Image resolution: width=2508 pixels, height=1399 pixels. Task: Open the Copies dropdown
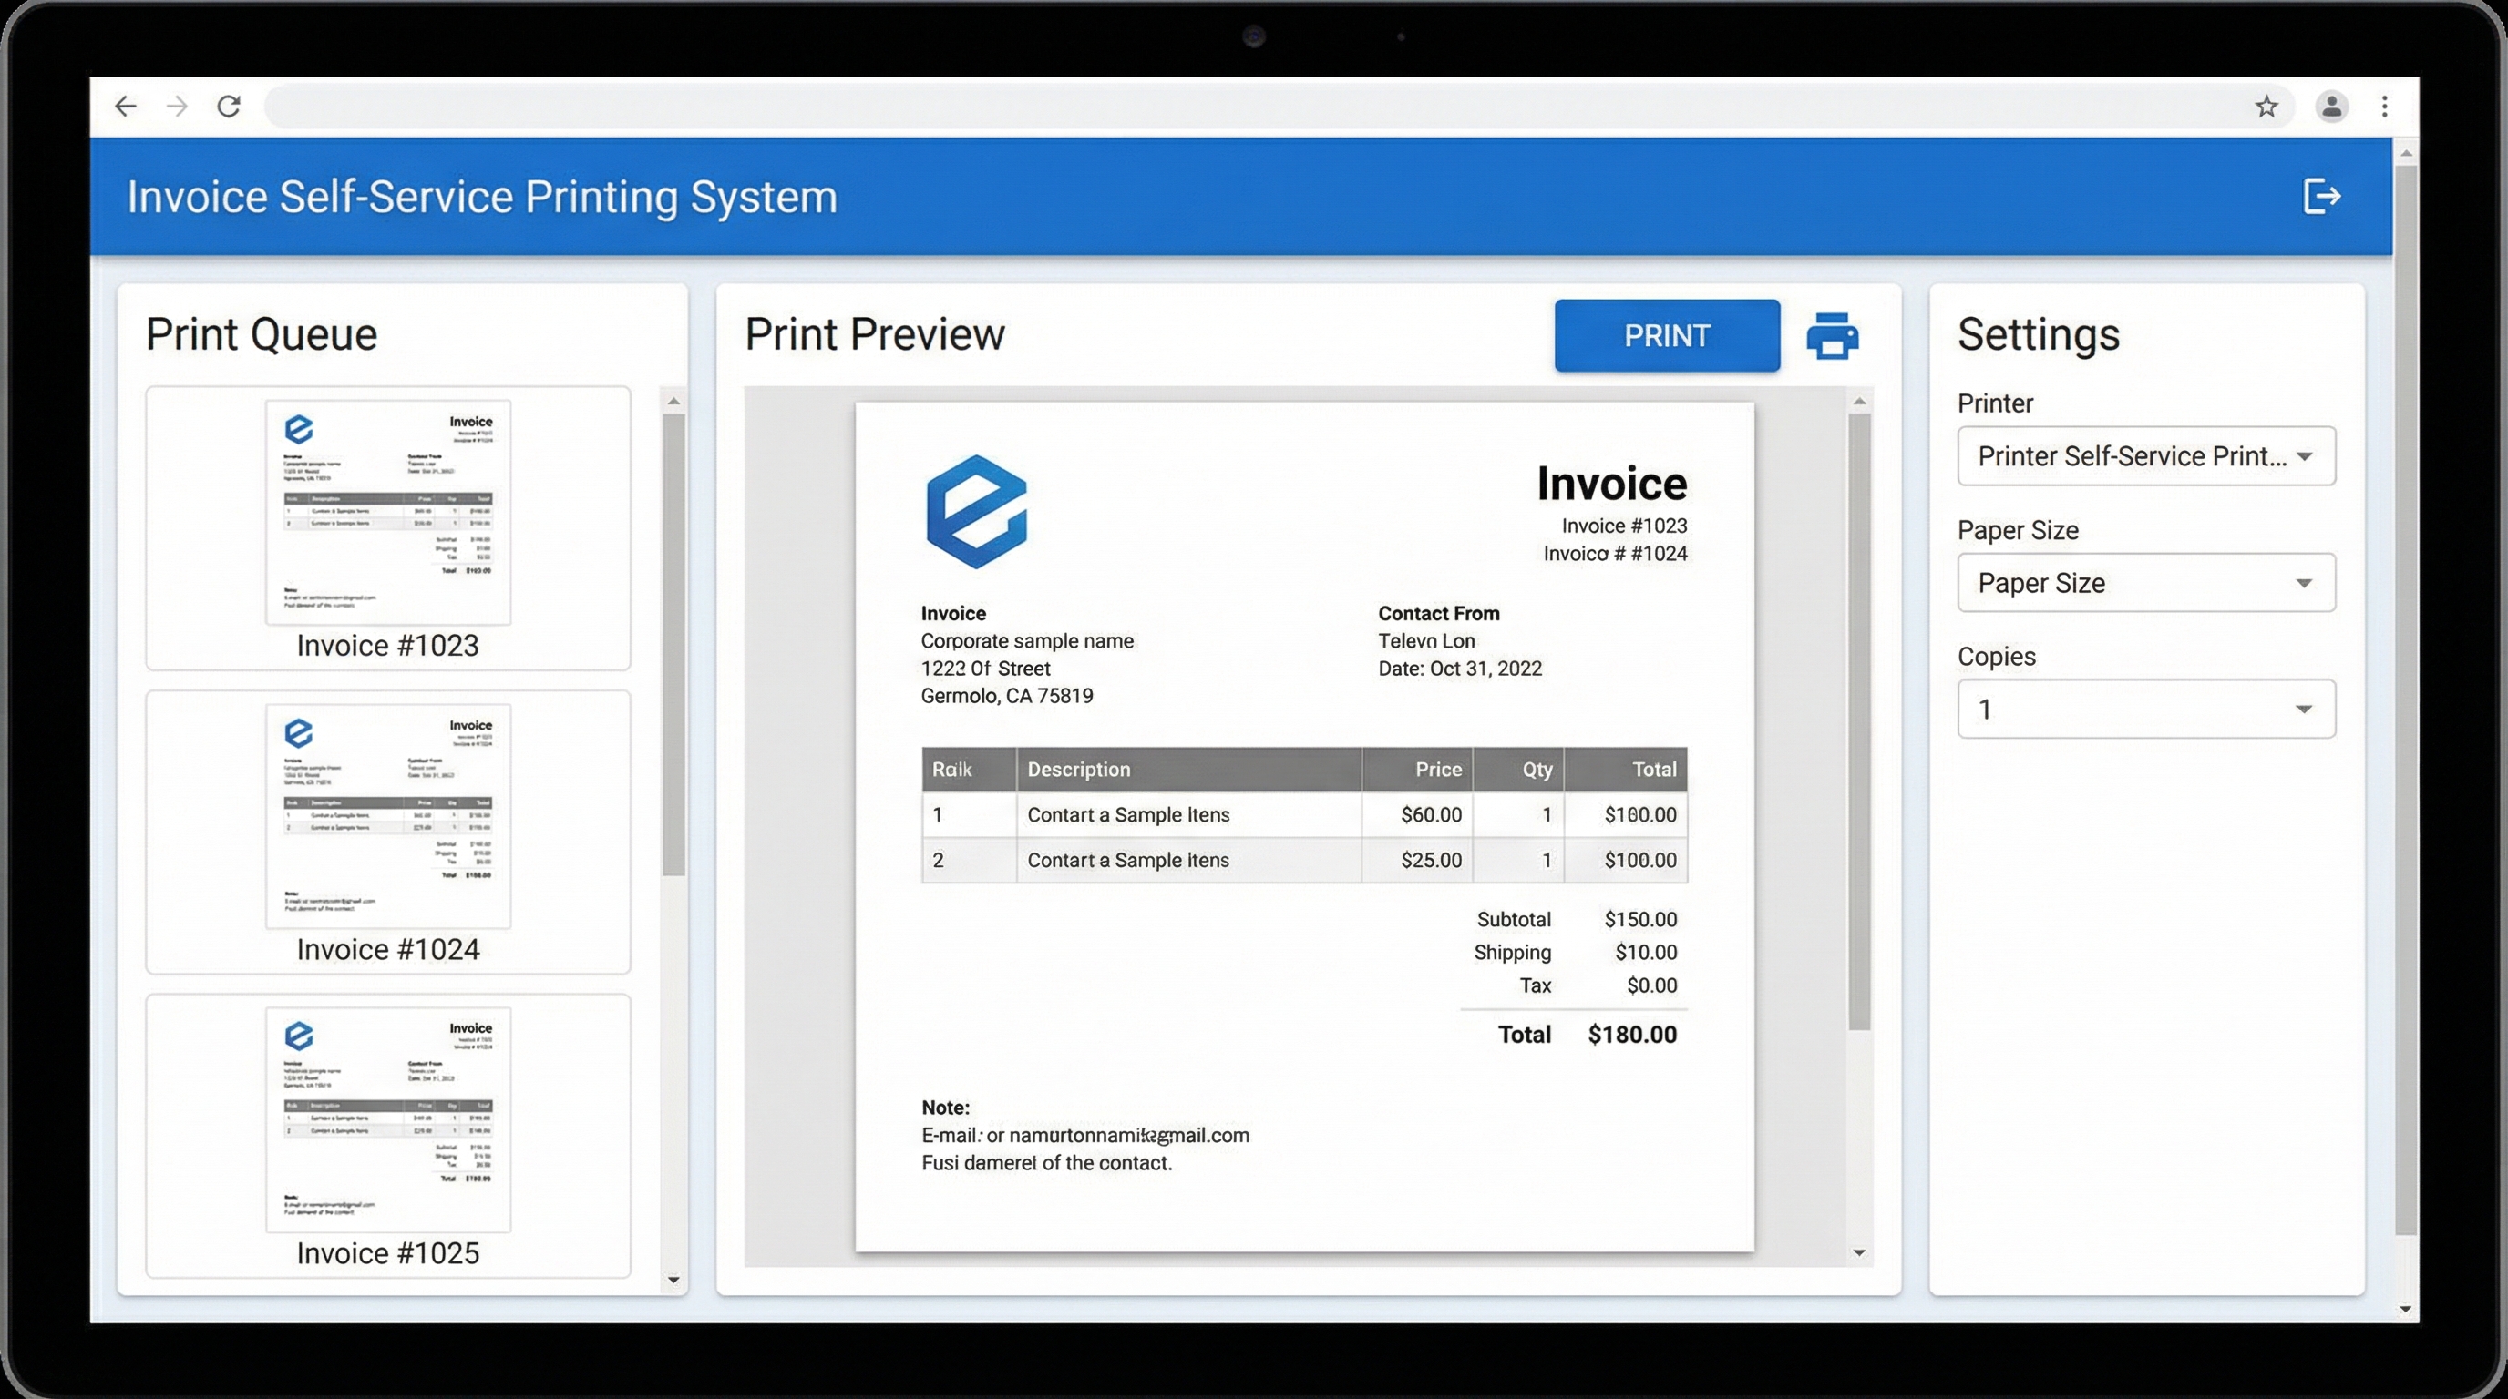click(x=2146, y=710)
